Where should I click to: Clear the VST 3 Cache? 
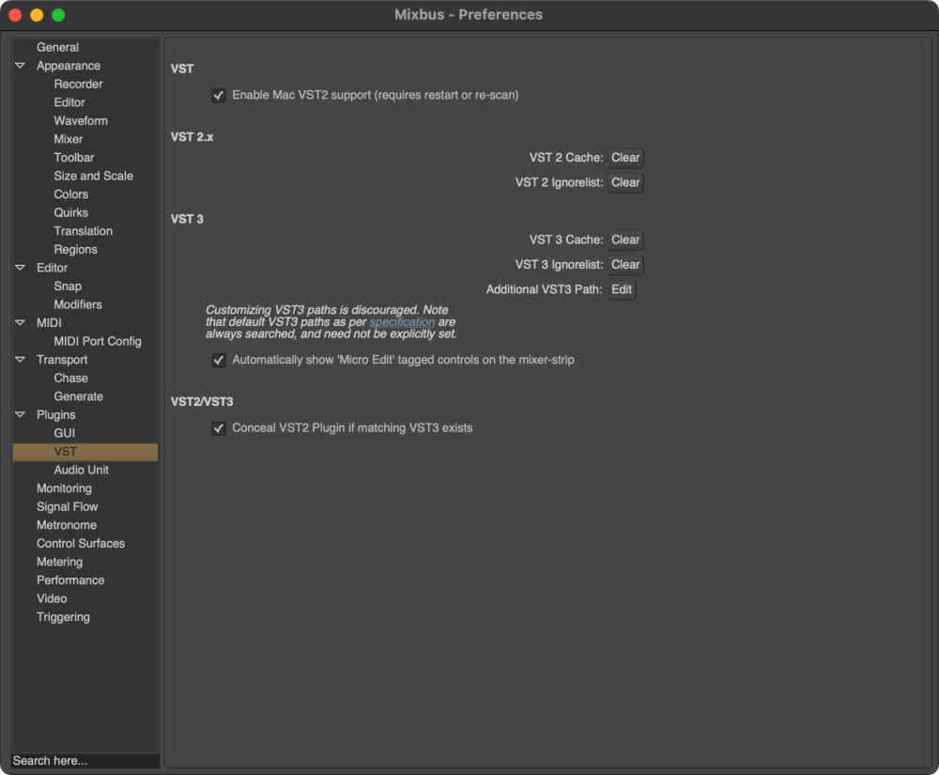pos(624,239)
